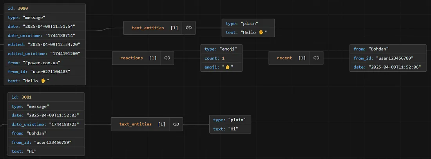Click link icon on text_entities node leading to "Hi"

coord(176,124)
